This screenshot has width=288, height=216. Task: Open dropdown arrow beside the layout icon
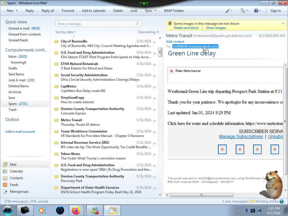[x=247, y=11]
